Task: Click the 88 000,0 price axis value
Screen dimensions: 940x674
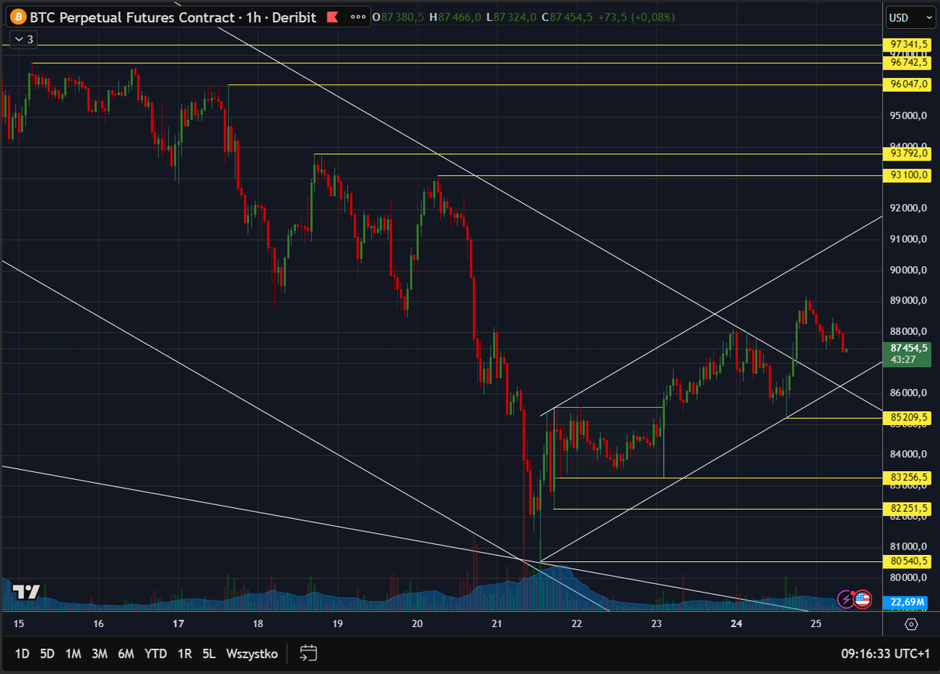Action: [908, 331]
